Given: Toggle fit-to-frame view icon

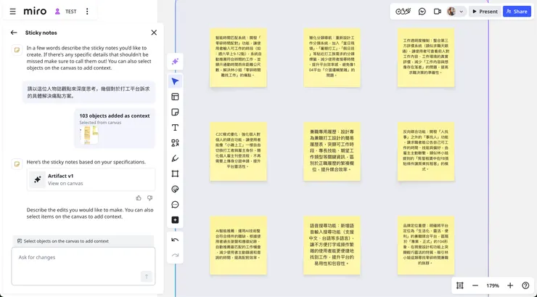Looking at the screenshot, I should 460,285.
